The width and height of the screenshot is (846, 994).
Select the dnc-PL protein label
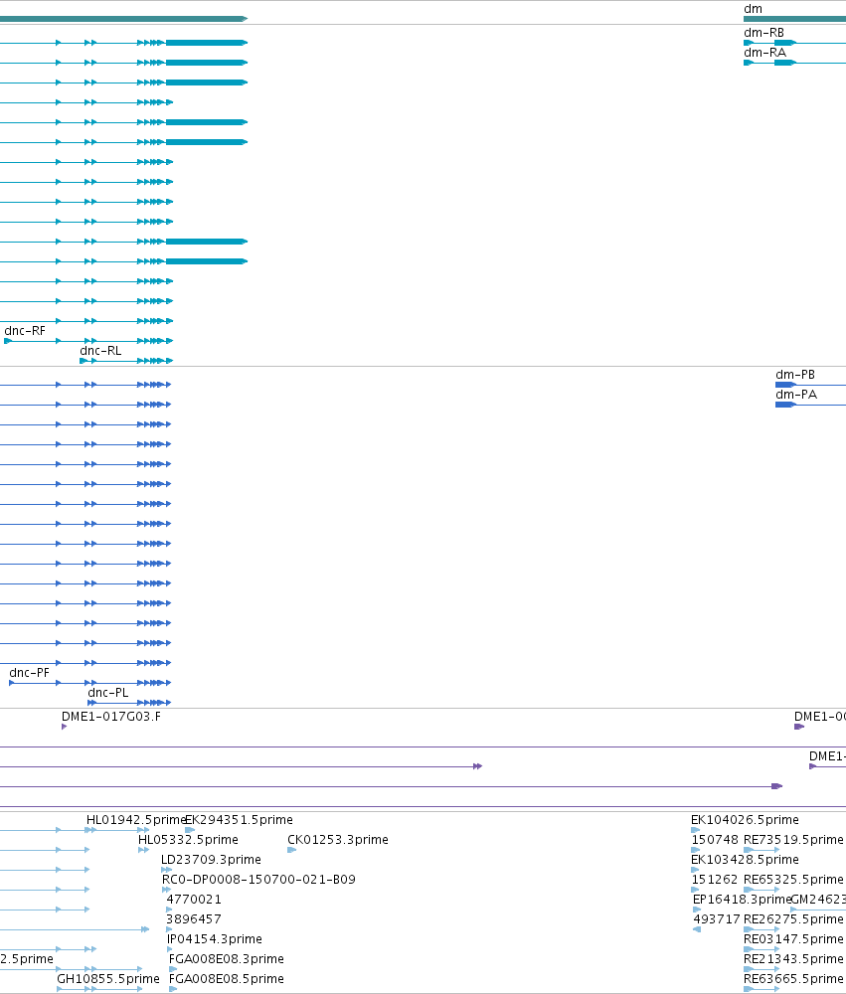pos(107,693)
